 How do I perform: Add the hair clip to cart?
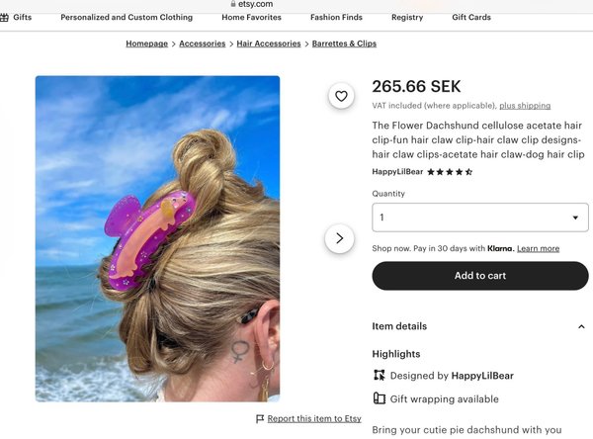[480, 276]
